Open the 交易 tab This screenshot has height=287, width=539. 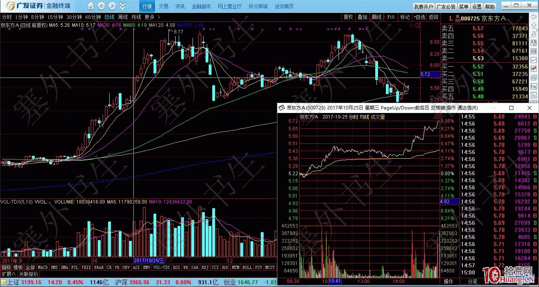(x=163, y=6)
